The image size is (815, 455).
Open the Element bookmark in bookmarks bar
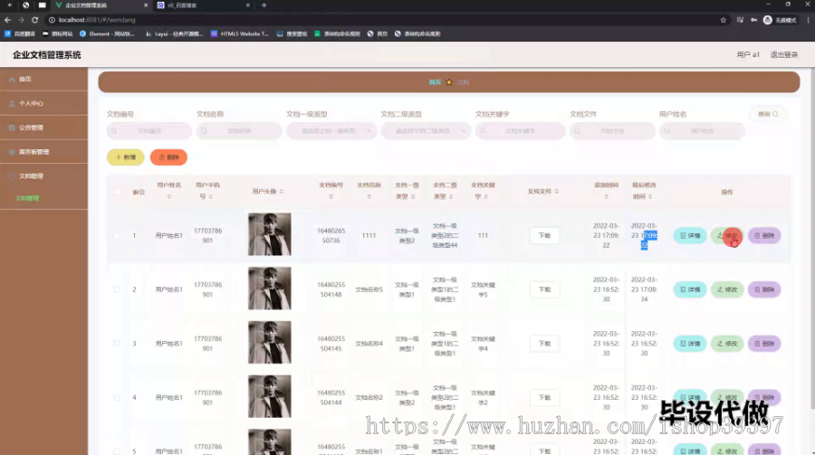pyautogui.click(x=107, y=33)
